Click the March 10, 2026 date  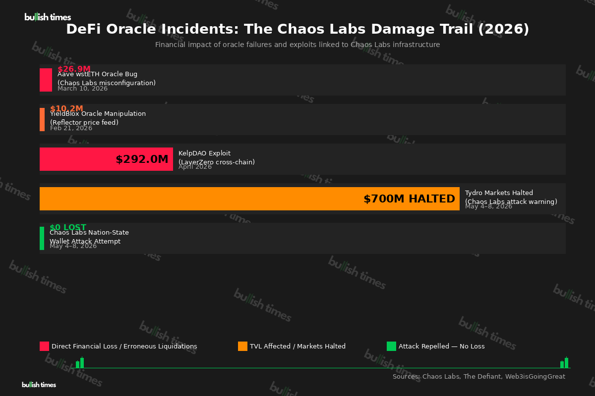tap(82, 89)
